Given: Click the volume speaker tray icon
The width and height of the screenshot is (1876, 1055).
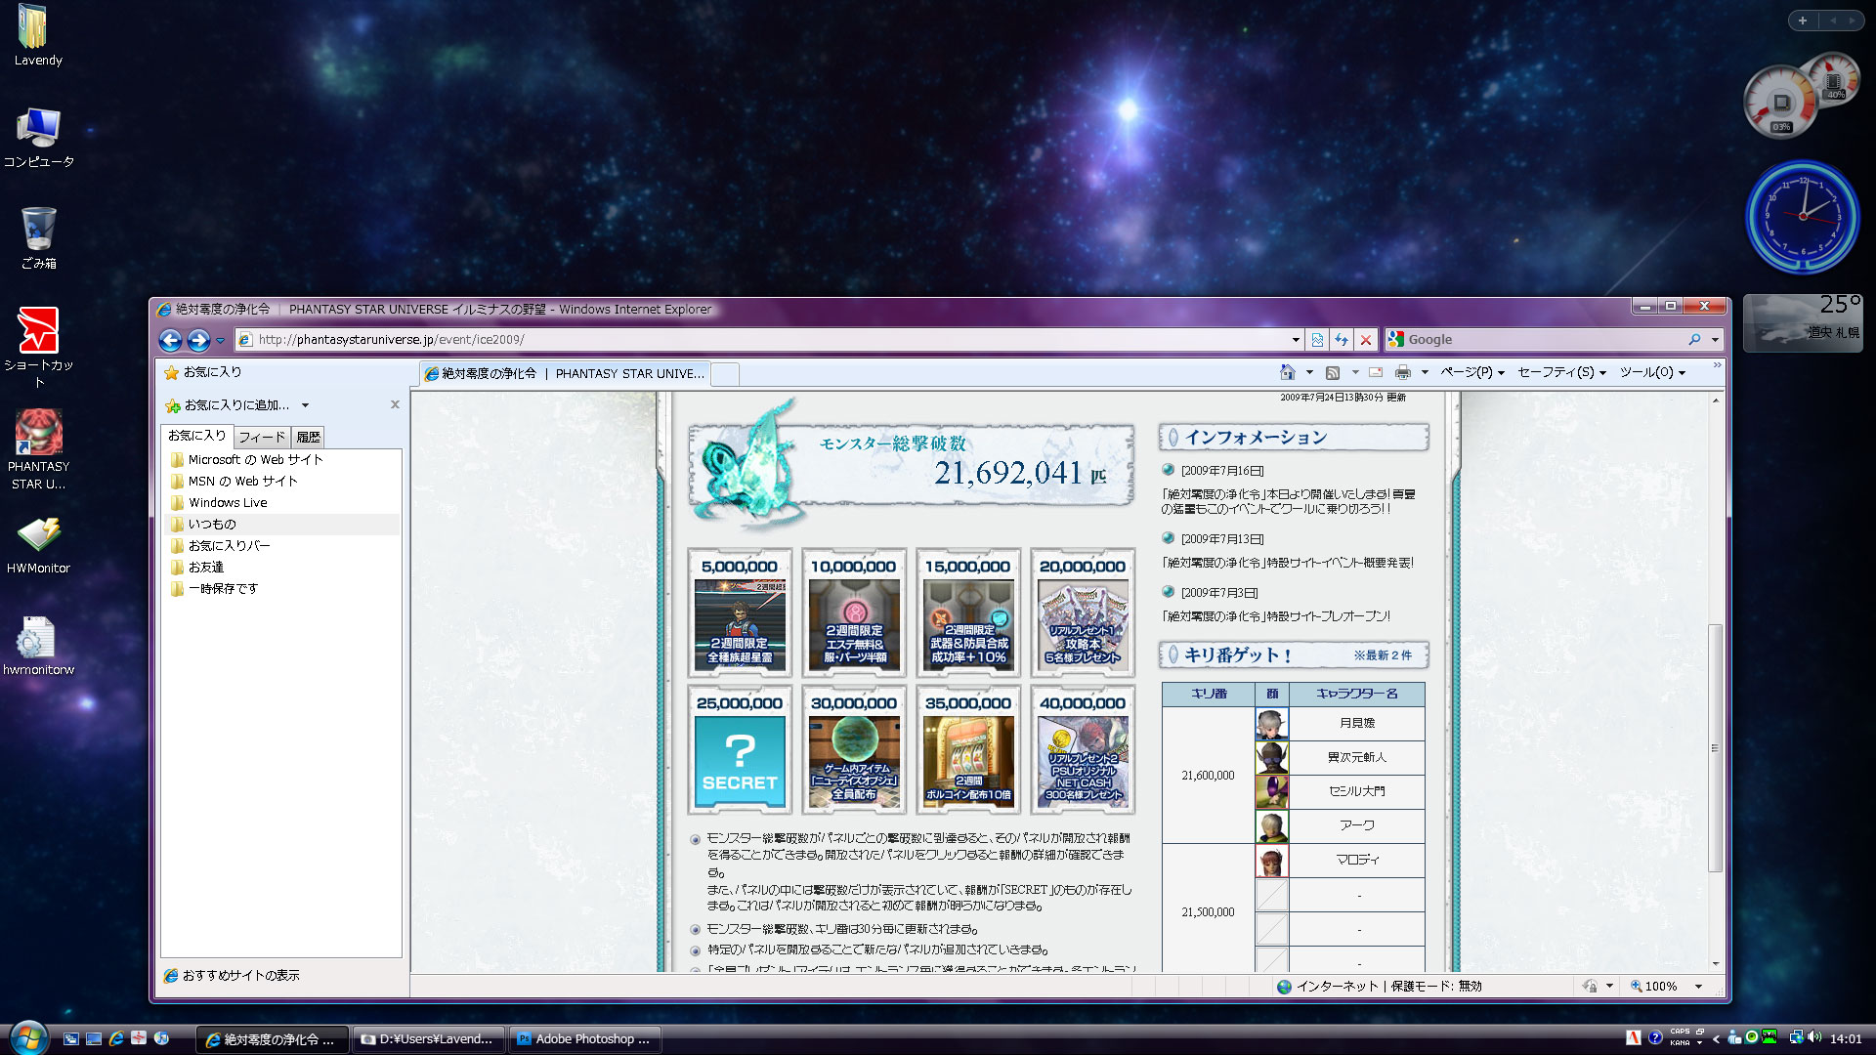Looking at the screenshot, I should (x=1814, y=1037).
